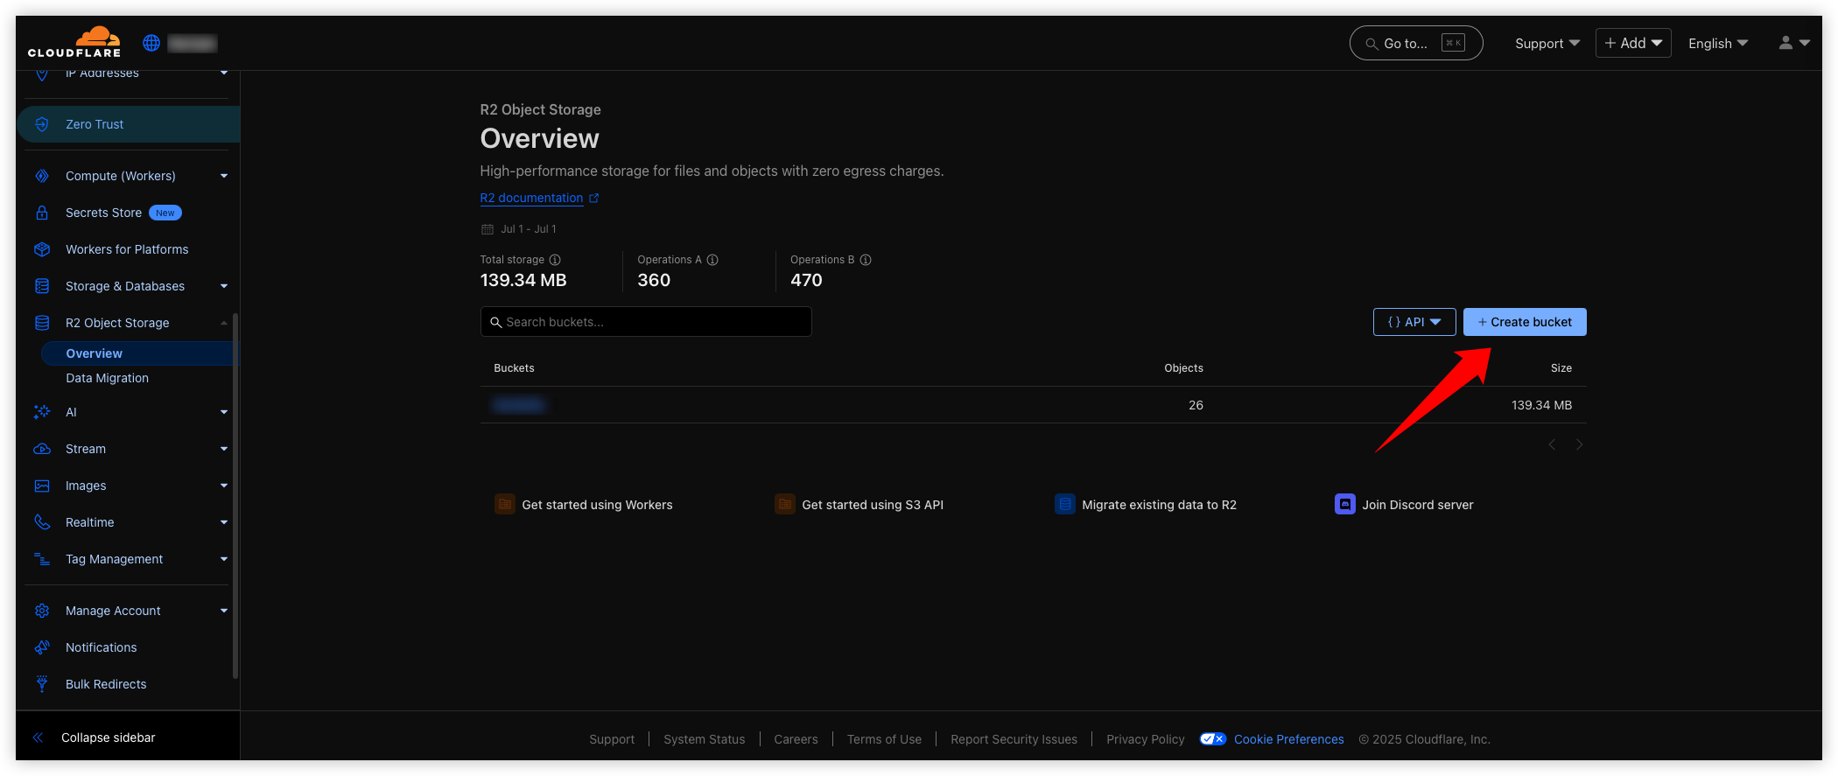Click the Total storage info icon
The width and height of the screenshot is (1838, 776).
555,260
